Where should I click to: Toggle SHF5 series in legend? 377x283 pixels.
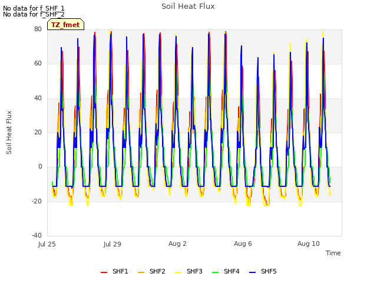(x=263, y=271)
